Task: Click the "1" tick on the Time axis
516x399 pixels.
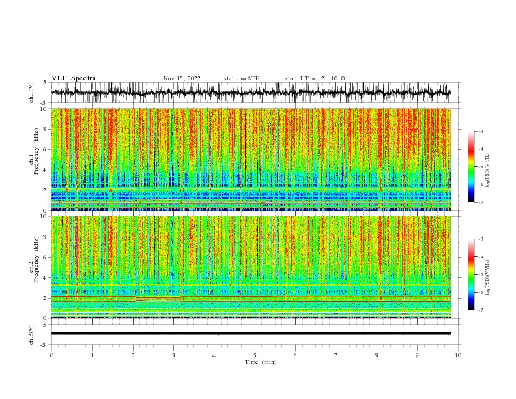Action: [x=92, y=355]
